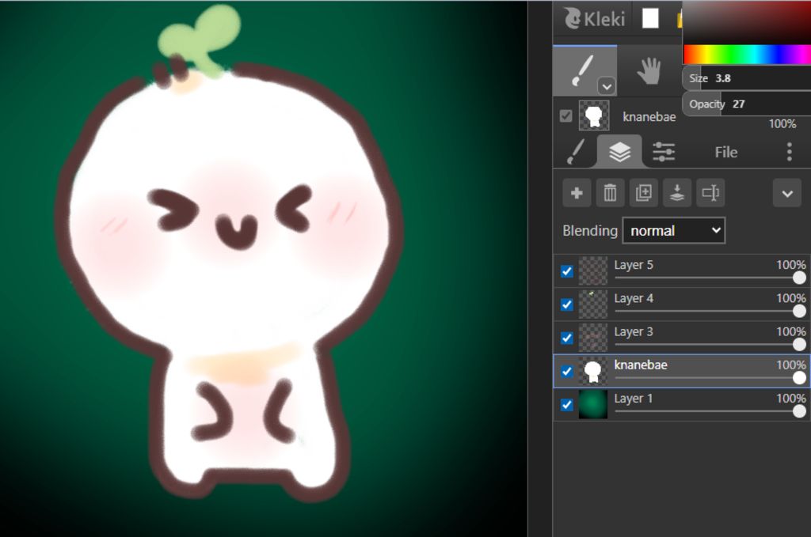Toggle visibility of Layer 1

[x=567, y=405]
